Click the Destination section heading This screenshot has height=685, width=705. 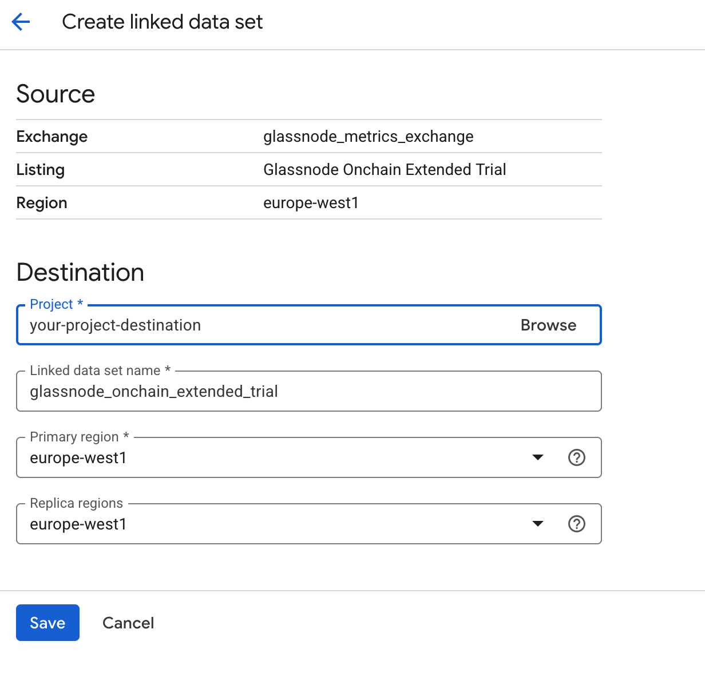(x=80, y=272)
